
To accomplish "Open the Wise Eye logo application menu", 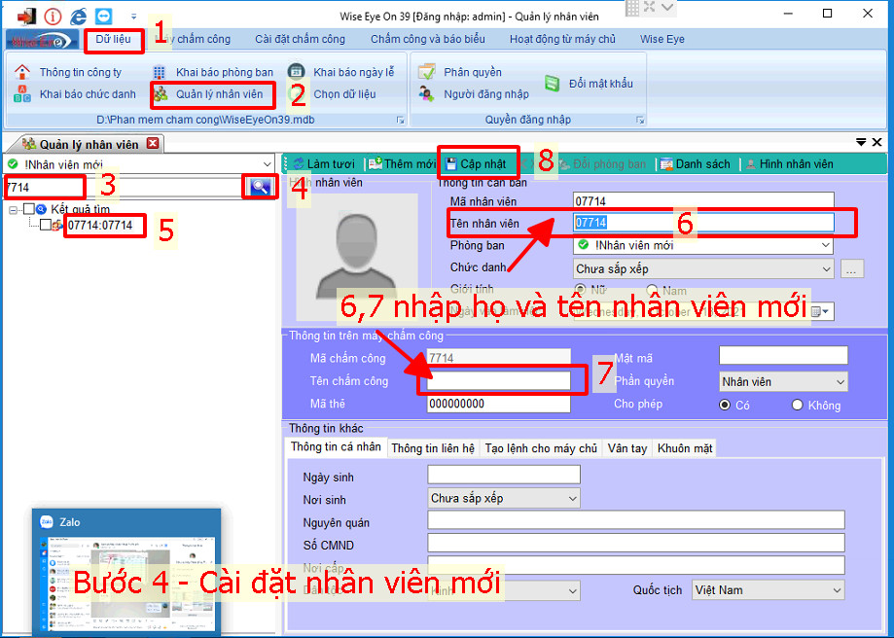I will click(x=42, y=40).
